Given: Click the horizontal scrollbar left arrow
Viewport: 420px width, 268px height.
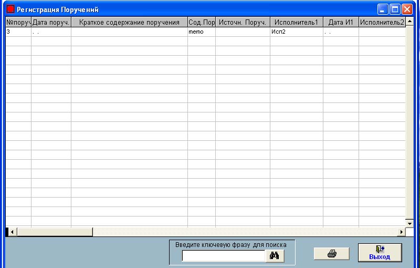Looking at the screenshot, I should [12, 232].
